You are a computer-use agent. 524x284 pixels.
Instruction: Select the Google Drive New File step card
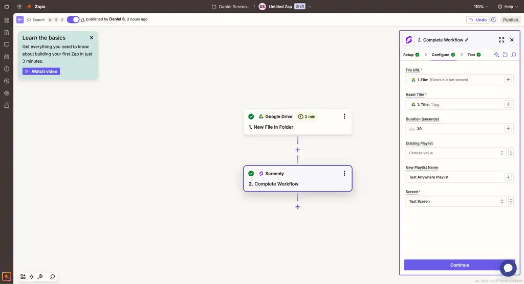[298, 122]
